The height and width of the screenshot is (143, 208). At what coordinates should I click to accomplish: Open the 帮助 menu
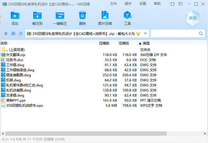tap(157, 4)
